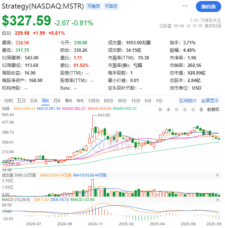Pan chart right with right chevron icon
225x228 pixels.
[193, 109]
